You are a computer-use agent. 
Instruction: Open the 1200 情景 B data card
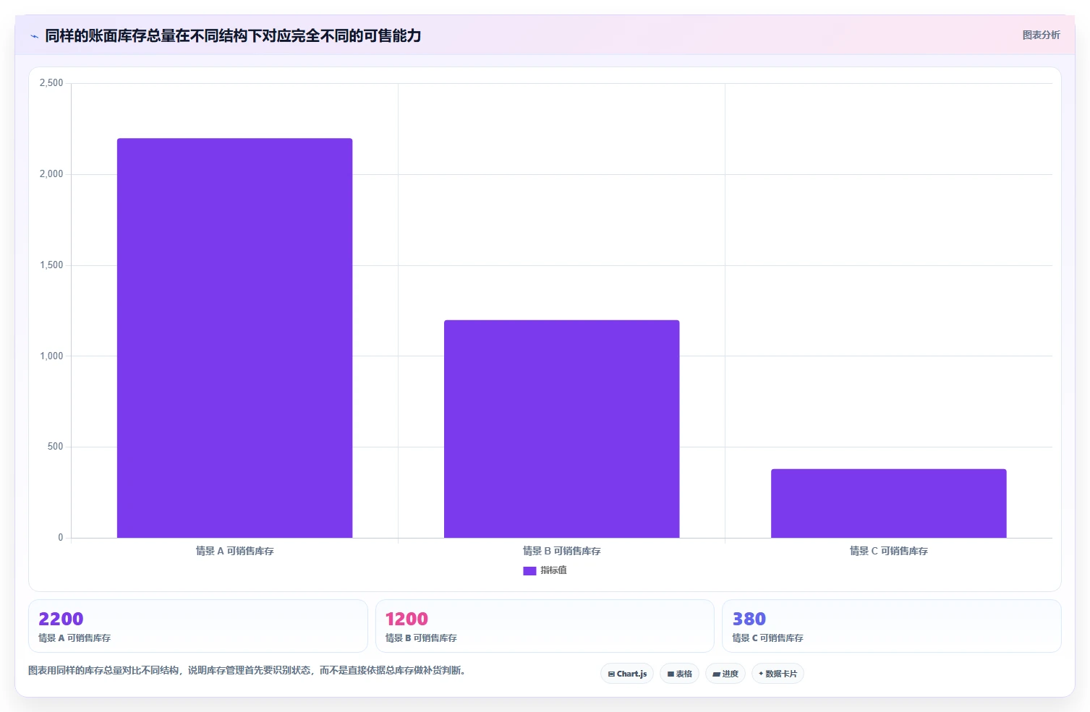tap(545, 626)
